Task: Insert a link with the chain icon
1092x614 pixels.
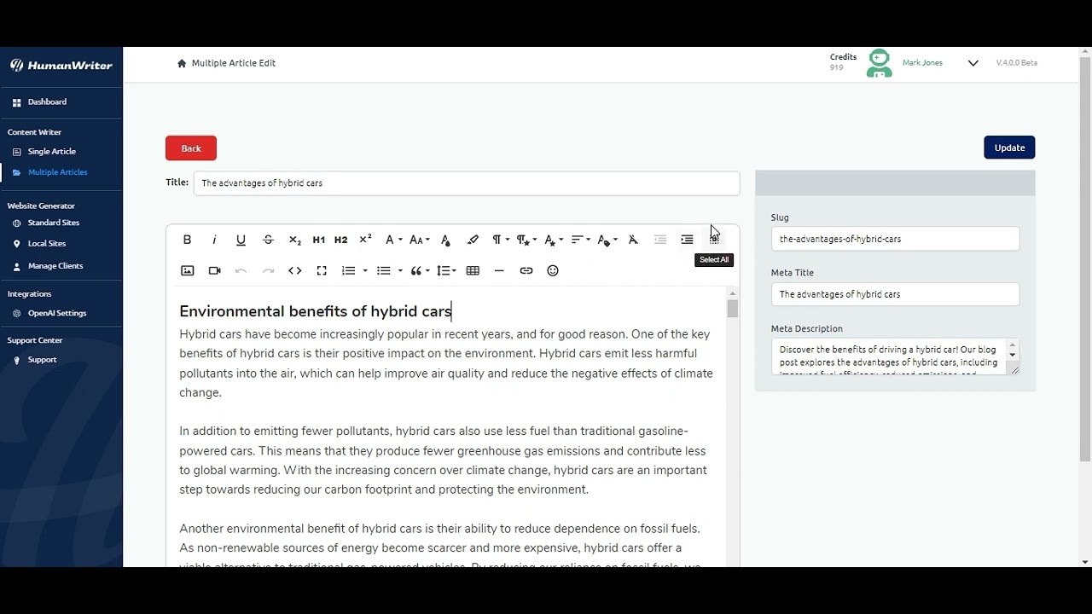Action: pos(526,270)
